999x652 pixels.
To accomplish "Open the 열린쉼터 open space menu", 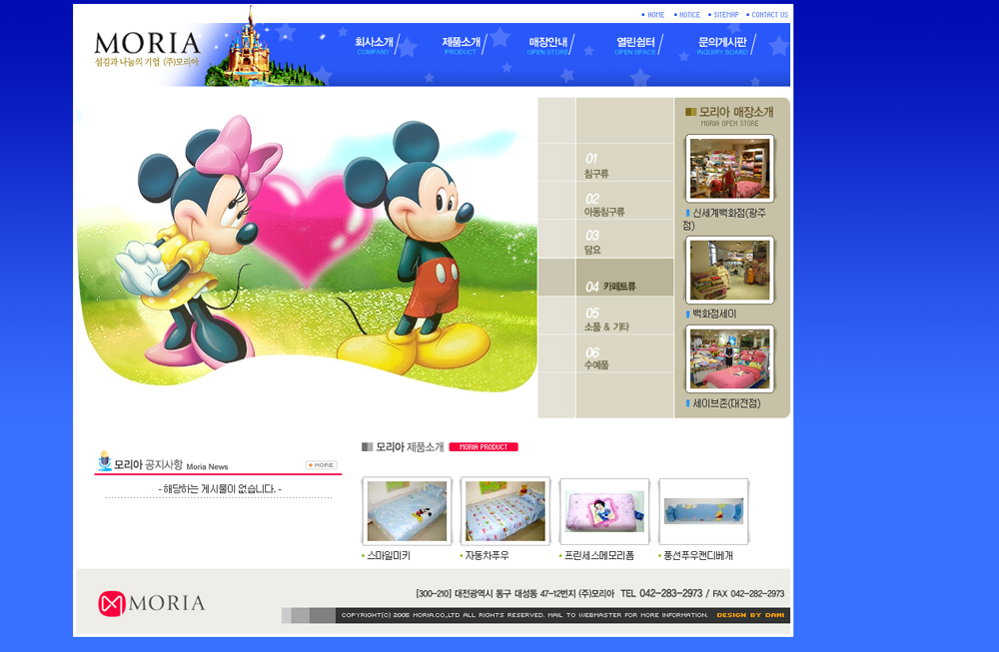I will pyautogui.click(x=635, y=44).
